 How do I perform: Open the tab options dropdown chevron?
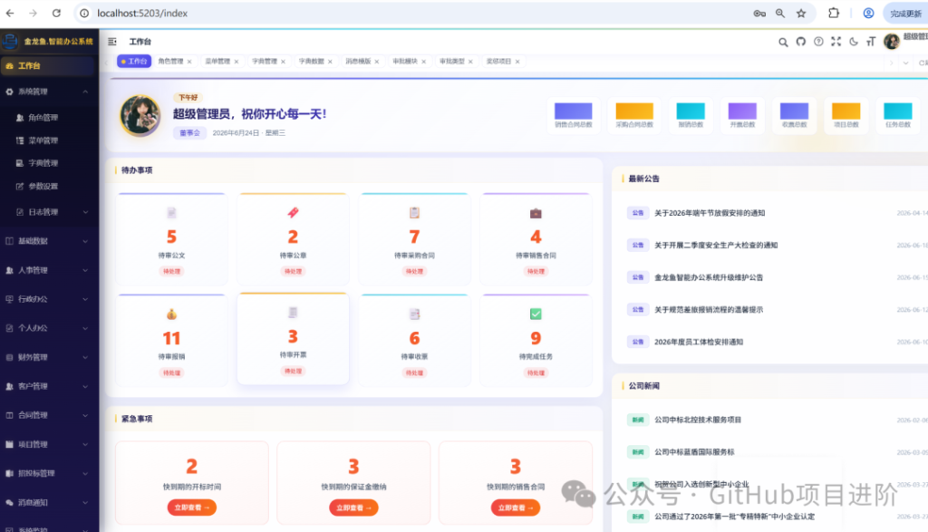pos(905,63)
